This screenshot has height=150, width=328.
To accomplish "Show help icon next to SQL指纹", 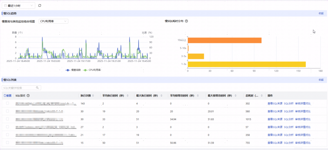I will [x=28, y=96].
